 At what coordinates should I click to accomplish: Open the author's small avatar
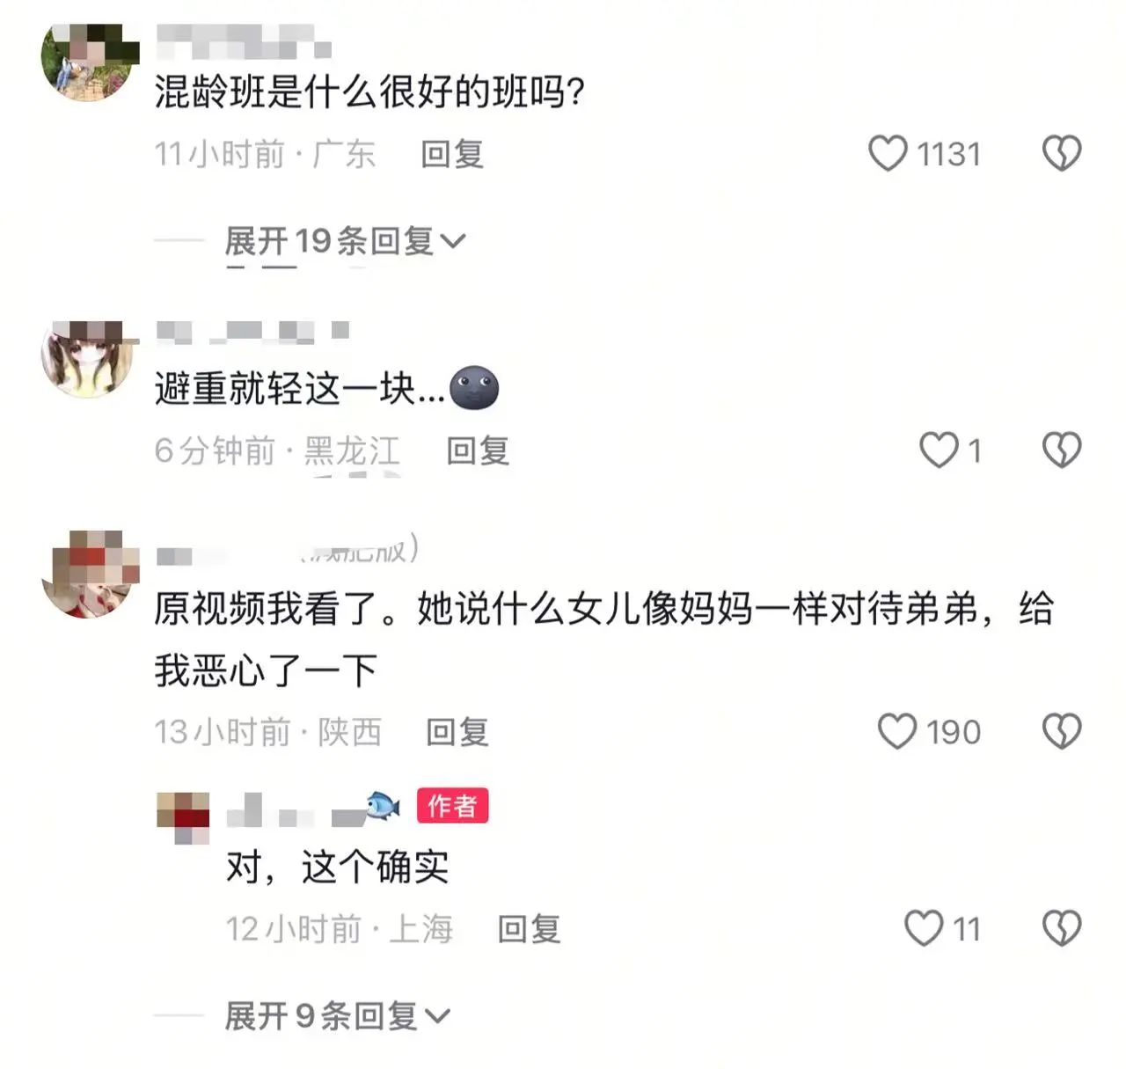183,817
